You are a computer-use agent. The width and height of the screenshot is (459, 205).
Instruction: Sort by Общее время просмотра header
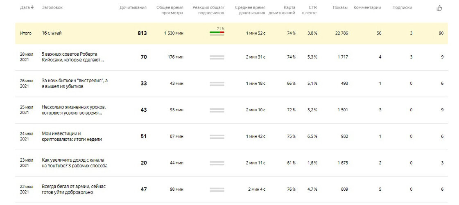pyautogui.click(x=170, y=10)
